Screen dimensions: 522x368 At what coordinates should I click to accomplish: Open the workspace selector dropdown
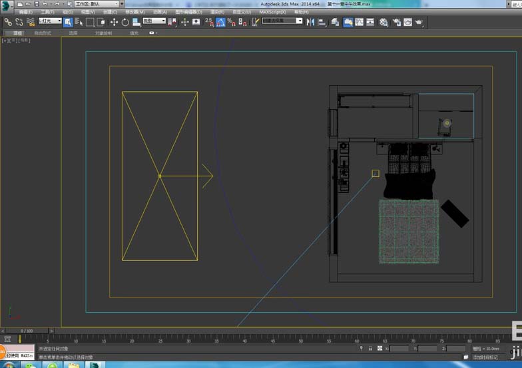[x=97, y=4]
